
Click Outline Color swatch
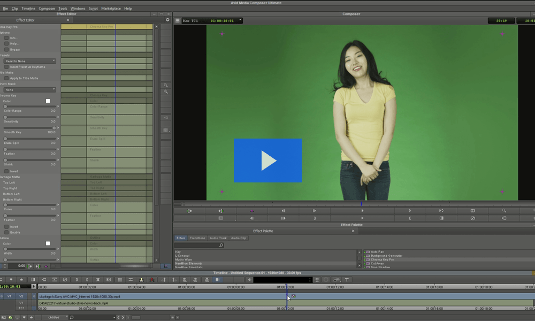coord(48,243)
